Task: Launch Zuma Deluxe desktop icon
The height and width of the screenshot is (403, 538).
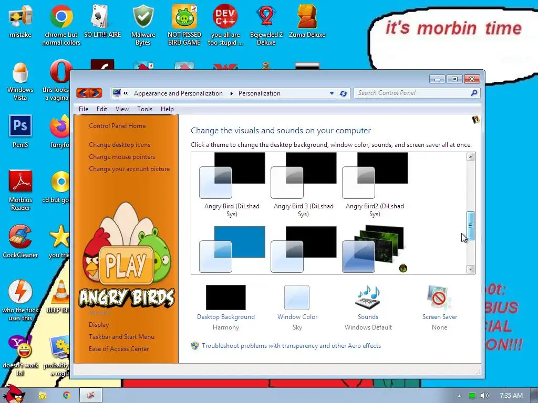Action: [x=307, y=16]
